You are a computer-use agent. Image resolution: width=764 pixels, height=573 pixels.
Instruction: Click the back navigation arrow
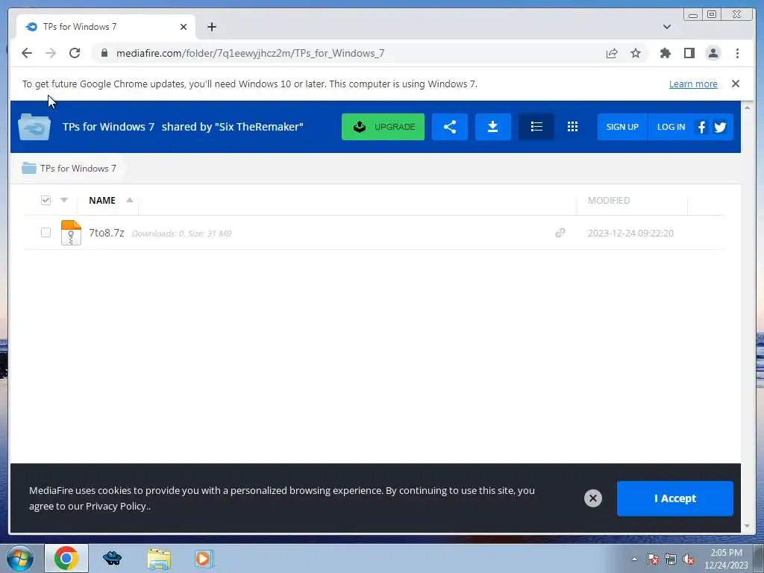(x=27, y=53)
